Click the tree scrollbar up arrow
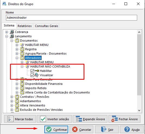Viewport: 145px width, 134px height. [139, 32]
